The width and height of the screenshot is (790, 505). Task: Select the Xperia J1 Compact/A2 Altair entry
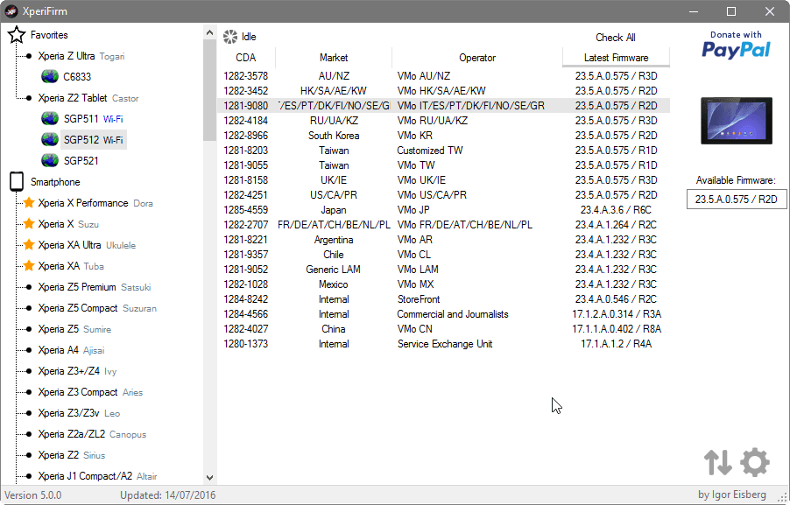click(x=97, y=476)
